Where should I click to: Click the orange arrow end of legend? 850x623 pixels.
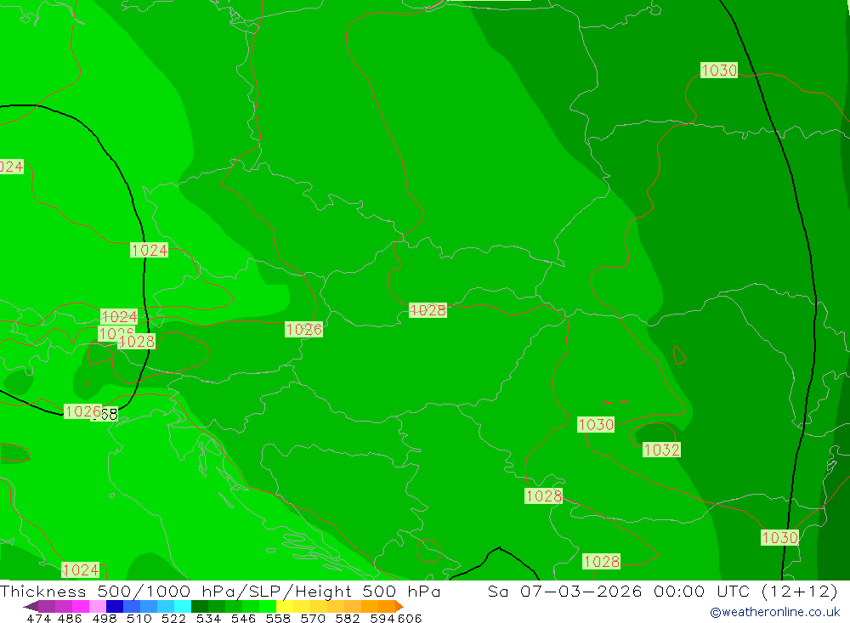point(399,606)
